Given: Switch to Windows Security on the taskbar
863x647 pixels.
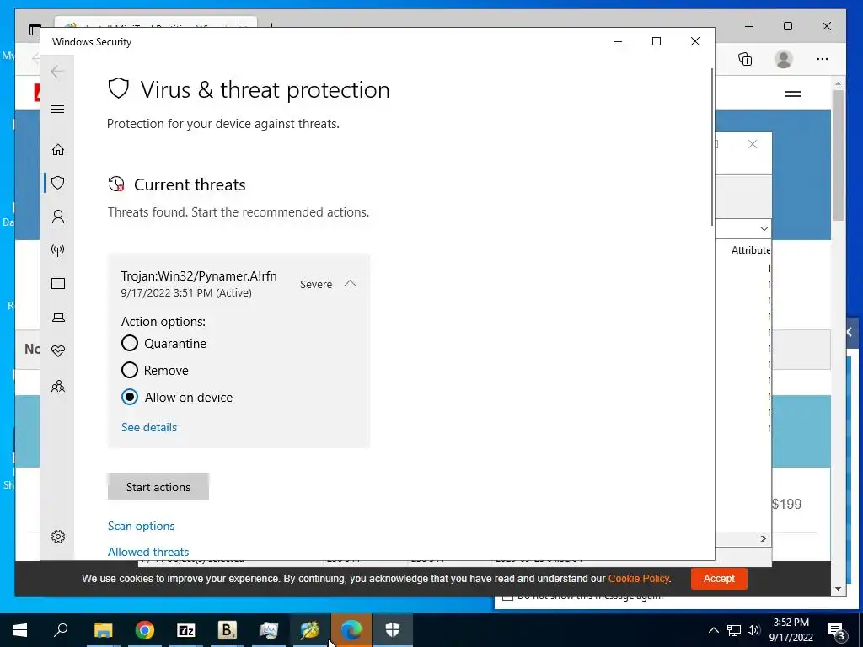Looking at the screenshot, I should (393, 630).
